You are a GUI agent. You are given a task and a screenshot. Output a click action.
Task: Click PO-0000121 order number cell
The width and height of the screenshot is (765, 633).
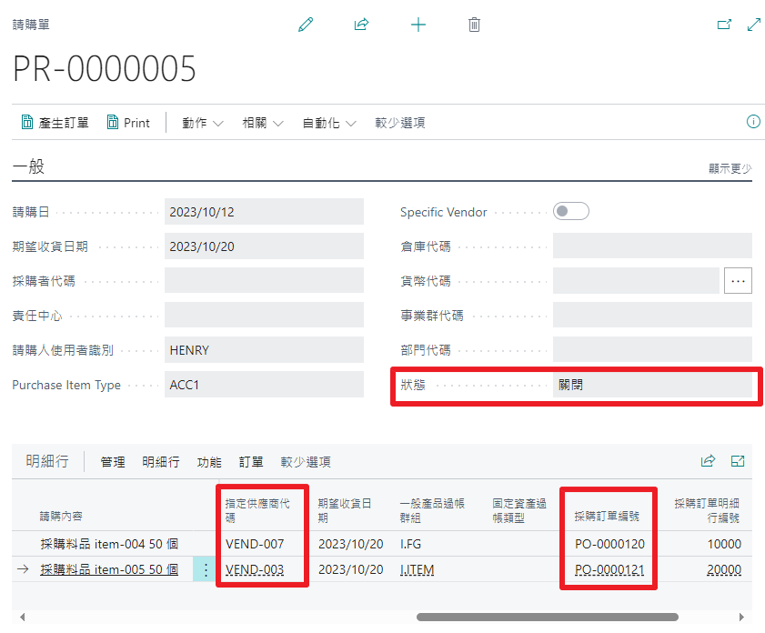pyautogui.click(x=609, y=569)
